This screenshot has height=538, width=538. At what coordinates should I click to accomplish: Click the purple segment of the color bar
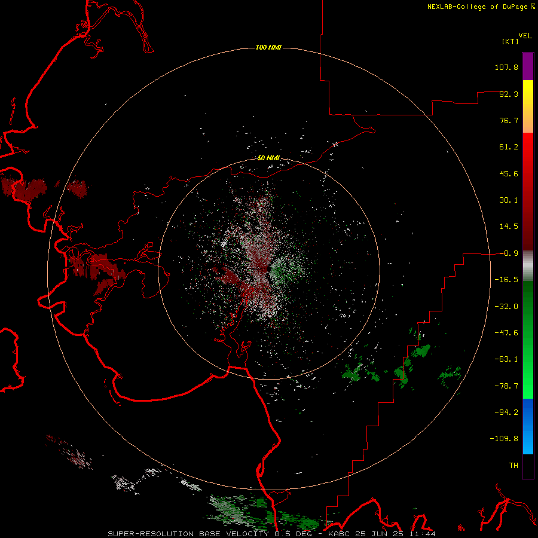pos(528,67)
